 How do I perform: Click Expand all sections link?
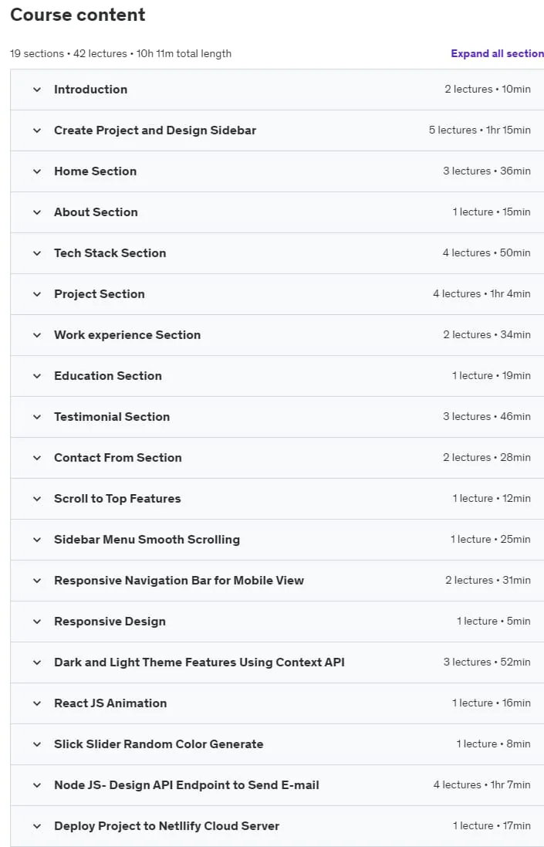pyautogui.click(x=497, y=53)
